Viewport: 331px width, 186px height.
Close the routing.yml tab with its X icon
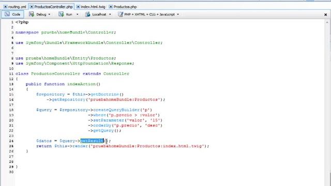pos(6,7)
